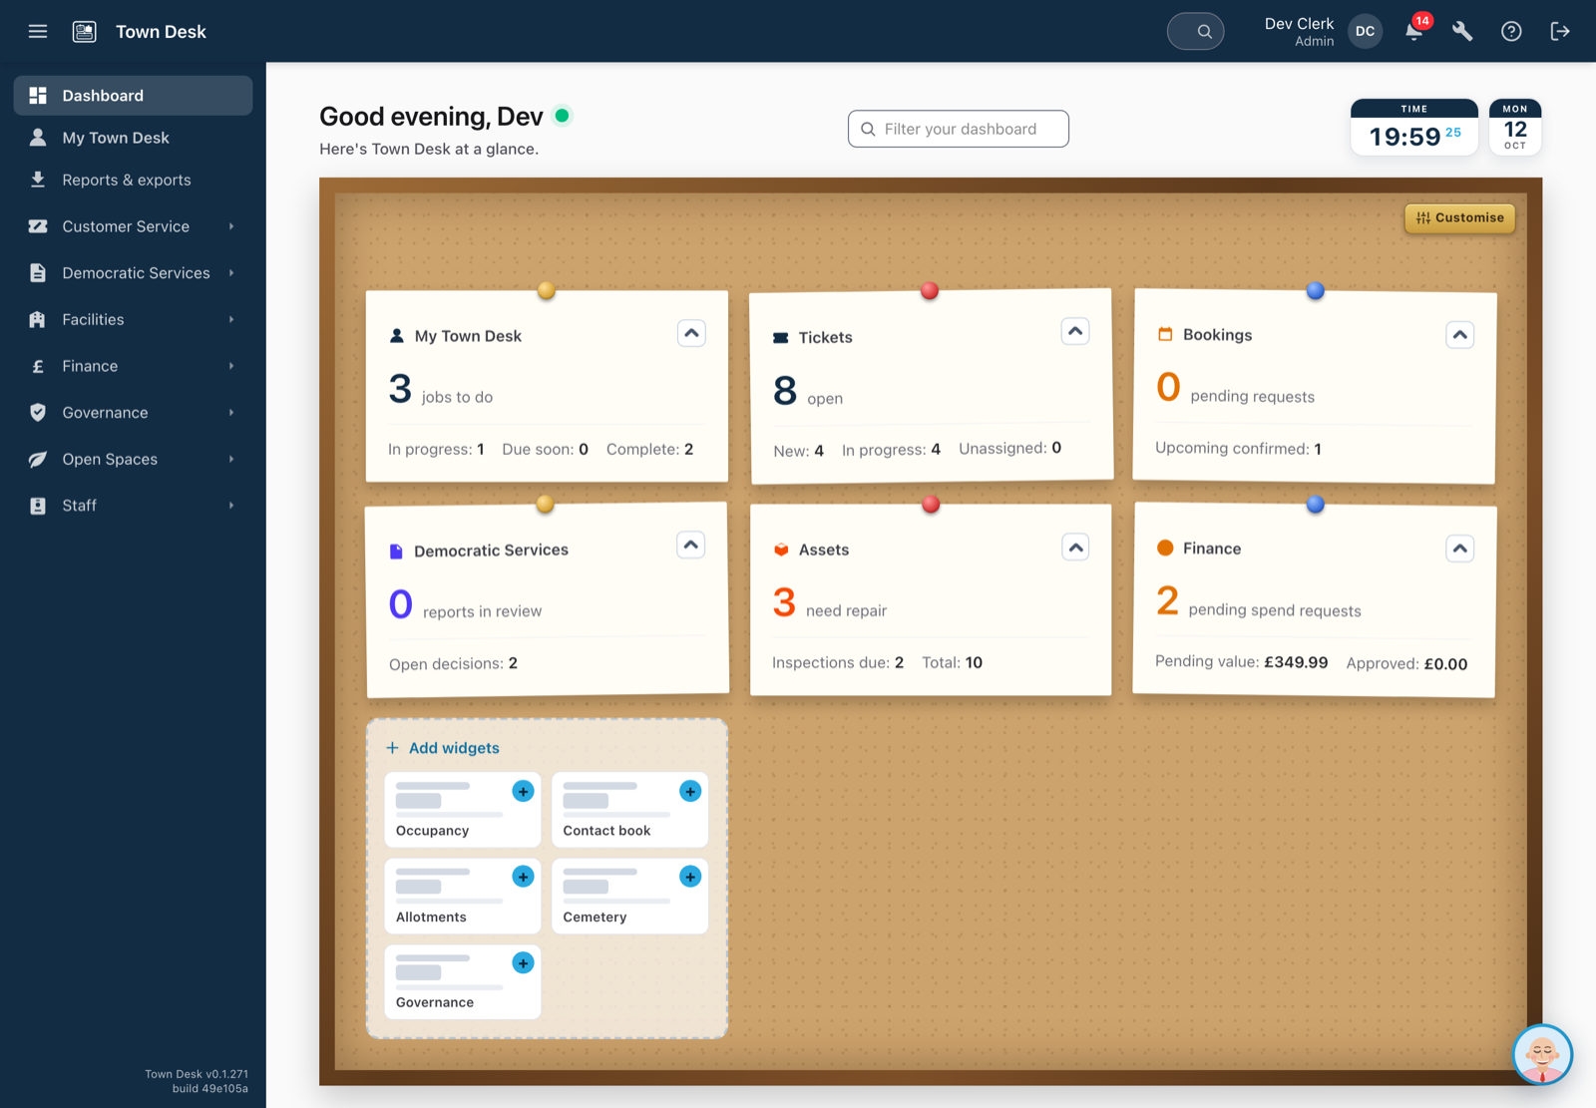Click '3 jobs to do' count

coord(441,389)
